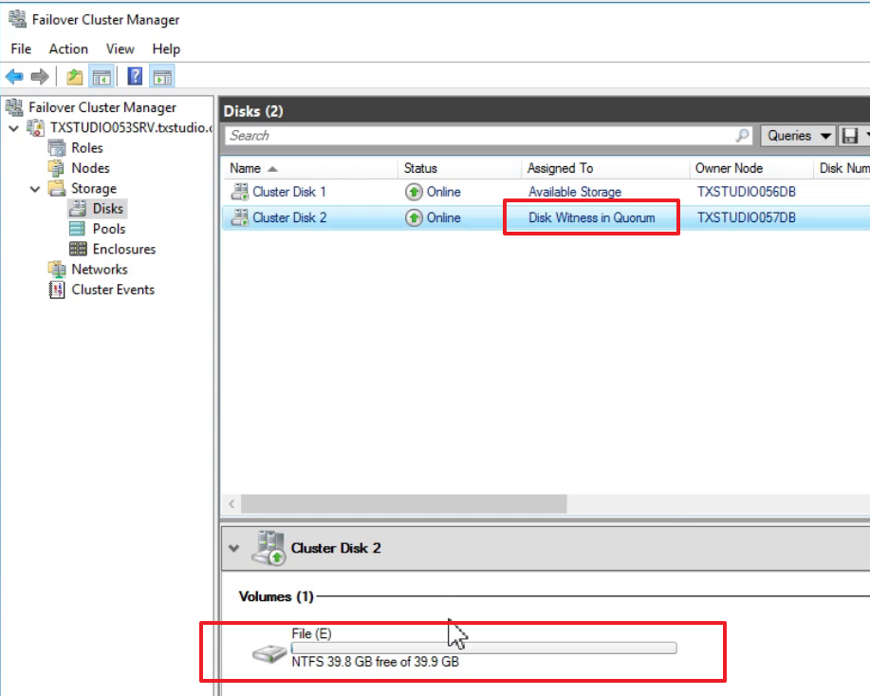The width and height of the screenshot is (870, 696).
Task: Toggle the Show/Hide Action Pane icon
Action: tap(162, 77)
